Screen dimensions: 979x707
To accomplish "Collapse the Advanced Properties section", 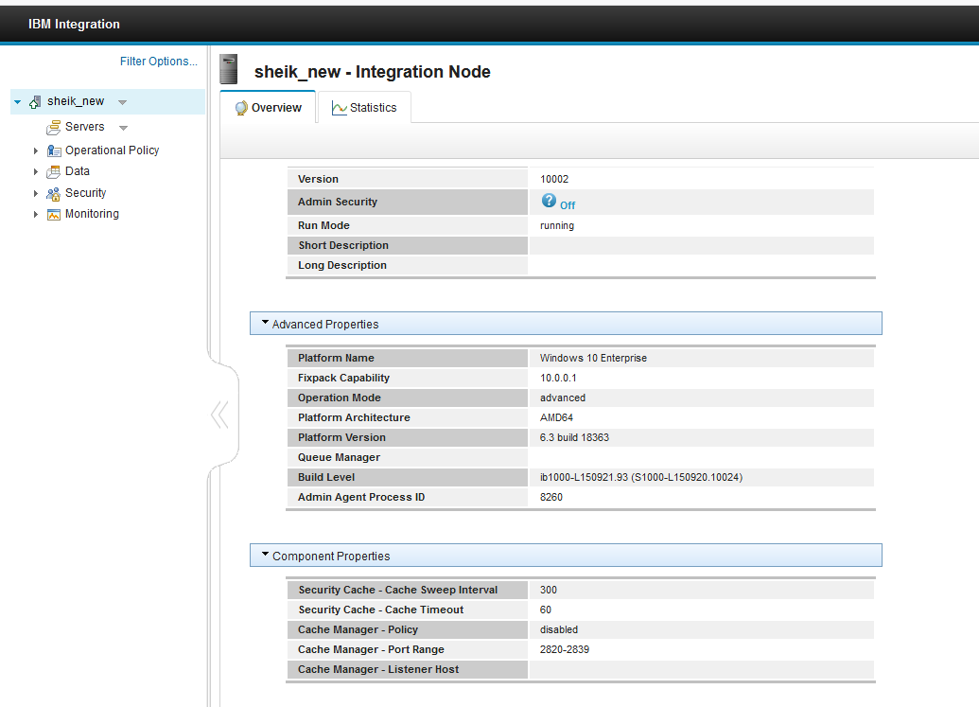I will click(x=265, y=322).
